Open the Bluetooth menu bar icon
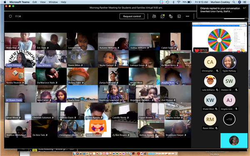Image resolution: width=250 pixels, height=156 pixels. 173,2
